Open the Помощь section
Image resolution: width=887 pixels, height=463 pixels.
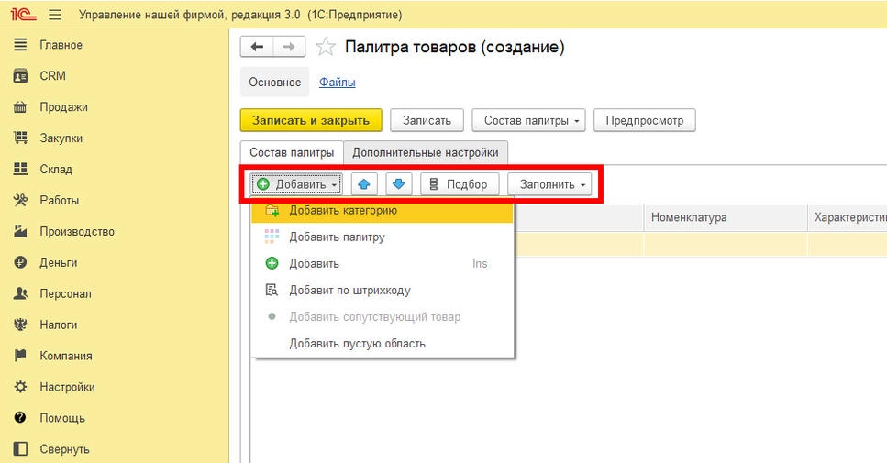pyautogui.click(x=61, y=418)
